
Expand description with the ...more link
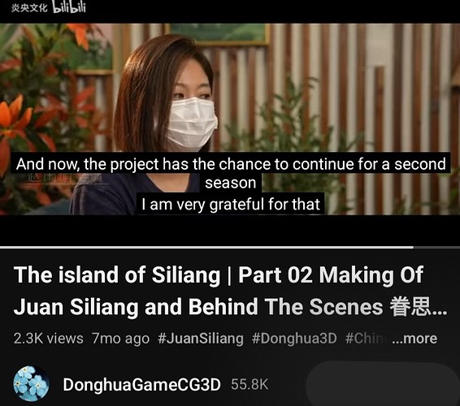pyautogui.click(x=414, y=339)
